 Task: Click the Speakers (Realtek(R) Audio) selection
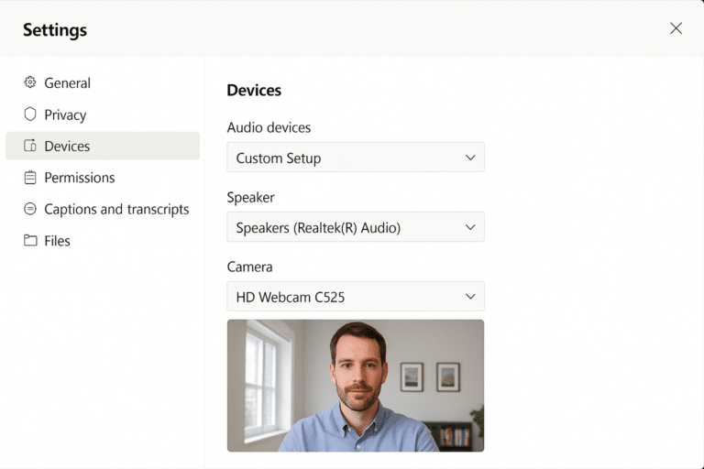click(x=339, y=227)
